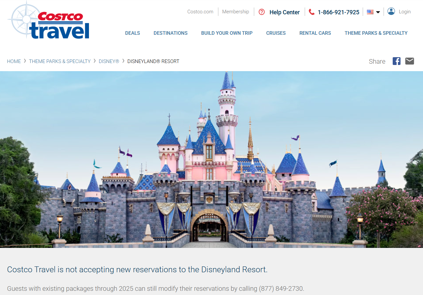Screen dimensions: 423x295
Task: Click the user profile icon
Action: (x=391, y=11)
